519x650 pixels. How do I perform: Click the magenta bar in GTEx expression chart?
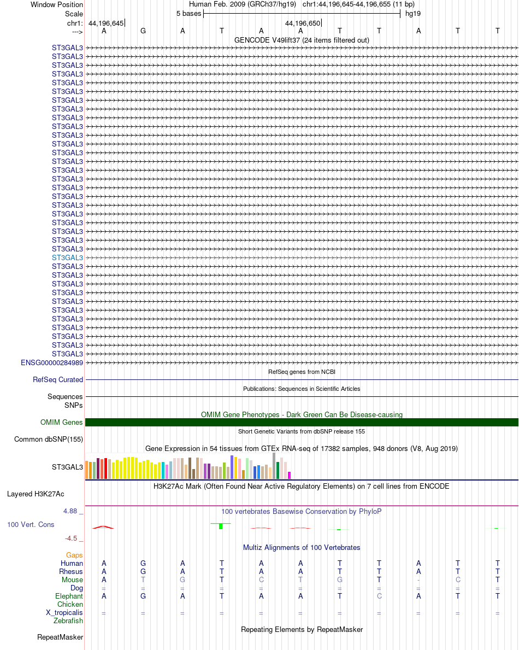(290, 476)
